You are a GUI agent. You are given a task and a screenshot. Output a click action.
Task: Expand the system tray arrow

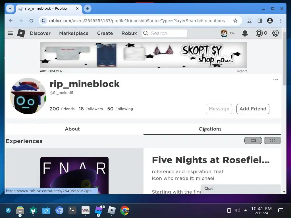click(x=246, y=210)
